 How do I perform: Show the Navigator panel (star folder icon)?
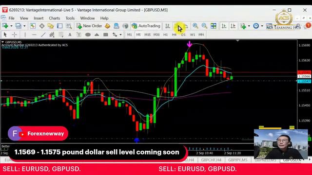[x=51, y=26]
